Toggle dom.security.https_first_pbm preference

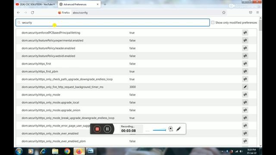pyautogui.click(x=245, y=71)
